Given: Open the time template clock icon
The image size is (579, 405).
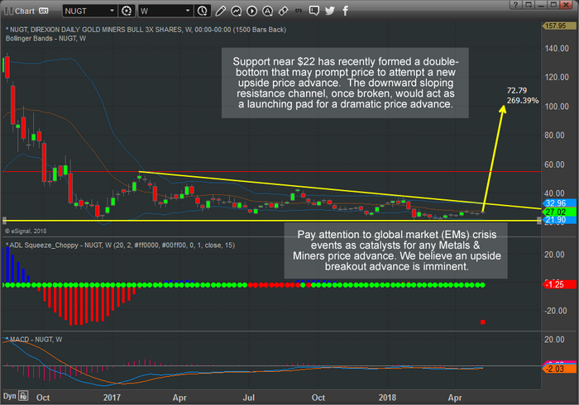Looking at the screenshot, I should 203,11.
